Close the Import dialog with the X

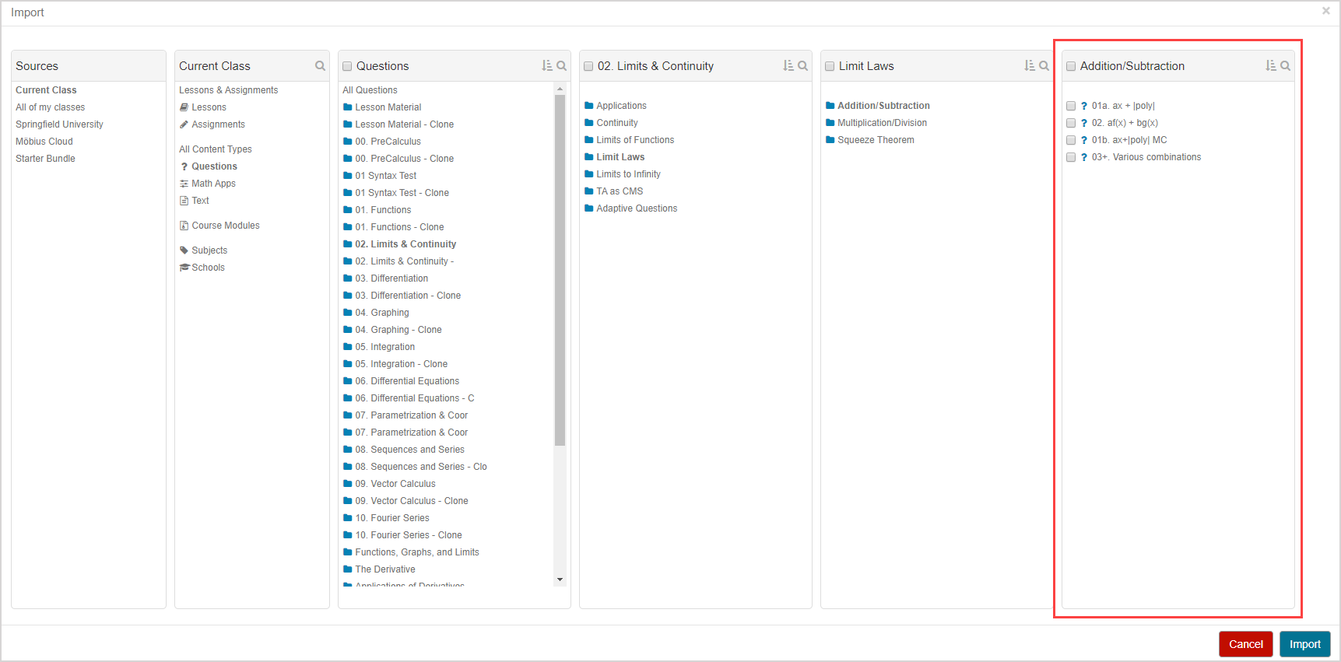point(1326,11)
